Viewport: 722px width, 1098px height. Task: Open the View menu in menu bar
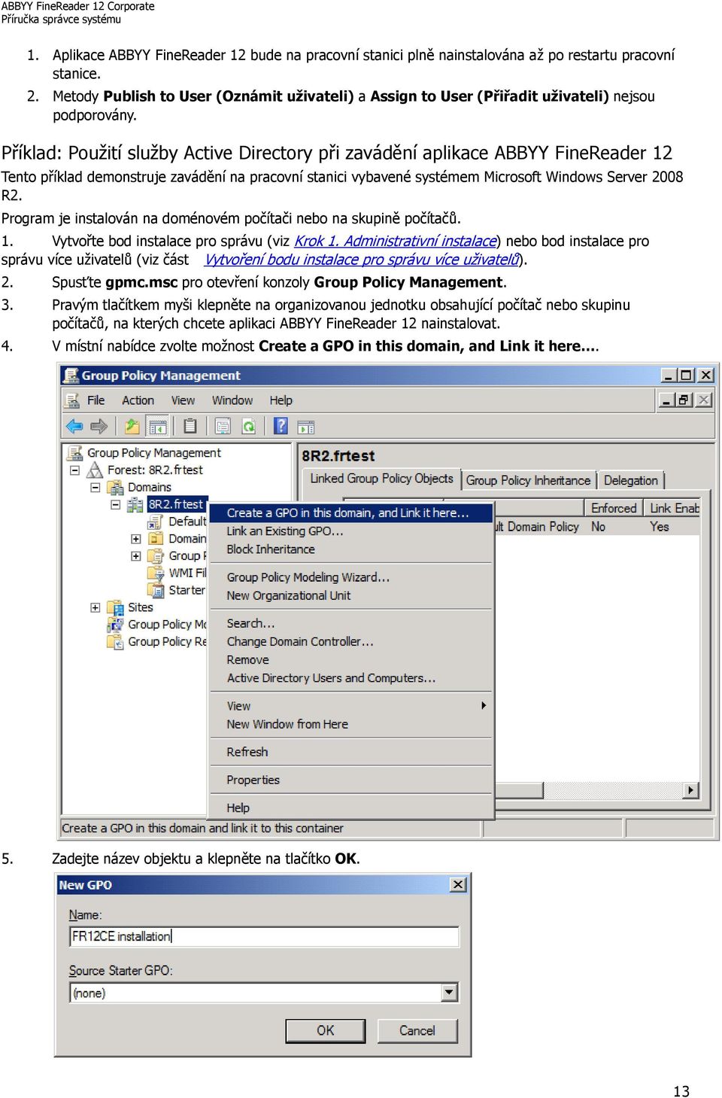click(x=183, y=400)
